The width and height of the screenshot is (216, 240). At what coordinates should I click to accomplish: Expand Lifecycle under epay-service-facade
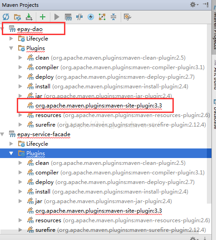pyautogui.click(x=11, y=144)
